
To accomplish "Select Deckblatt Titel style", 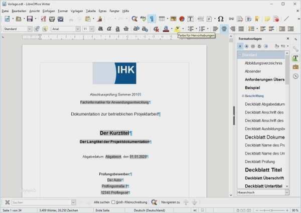I will click(x=263, y=169).
